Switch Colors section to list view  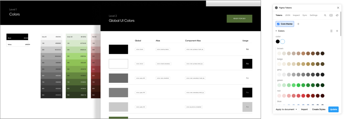(x=331, y=31)
